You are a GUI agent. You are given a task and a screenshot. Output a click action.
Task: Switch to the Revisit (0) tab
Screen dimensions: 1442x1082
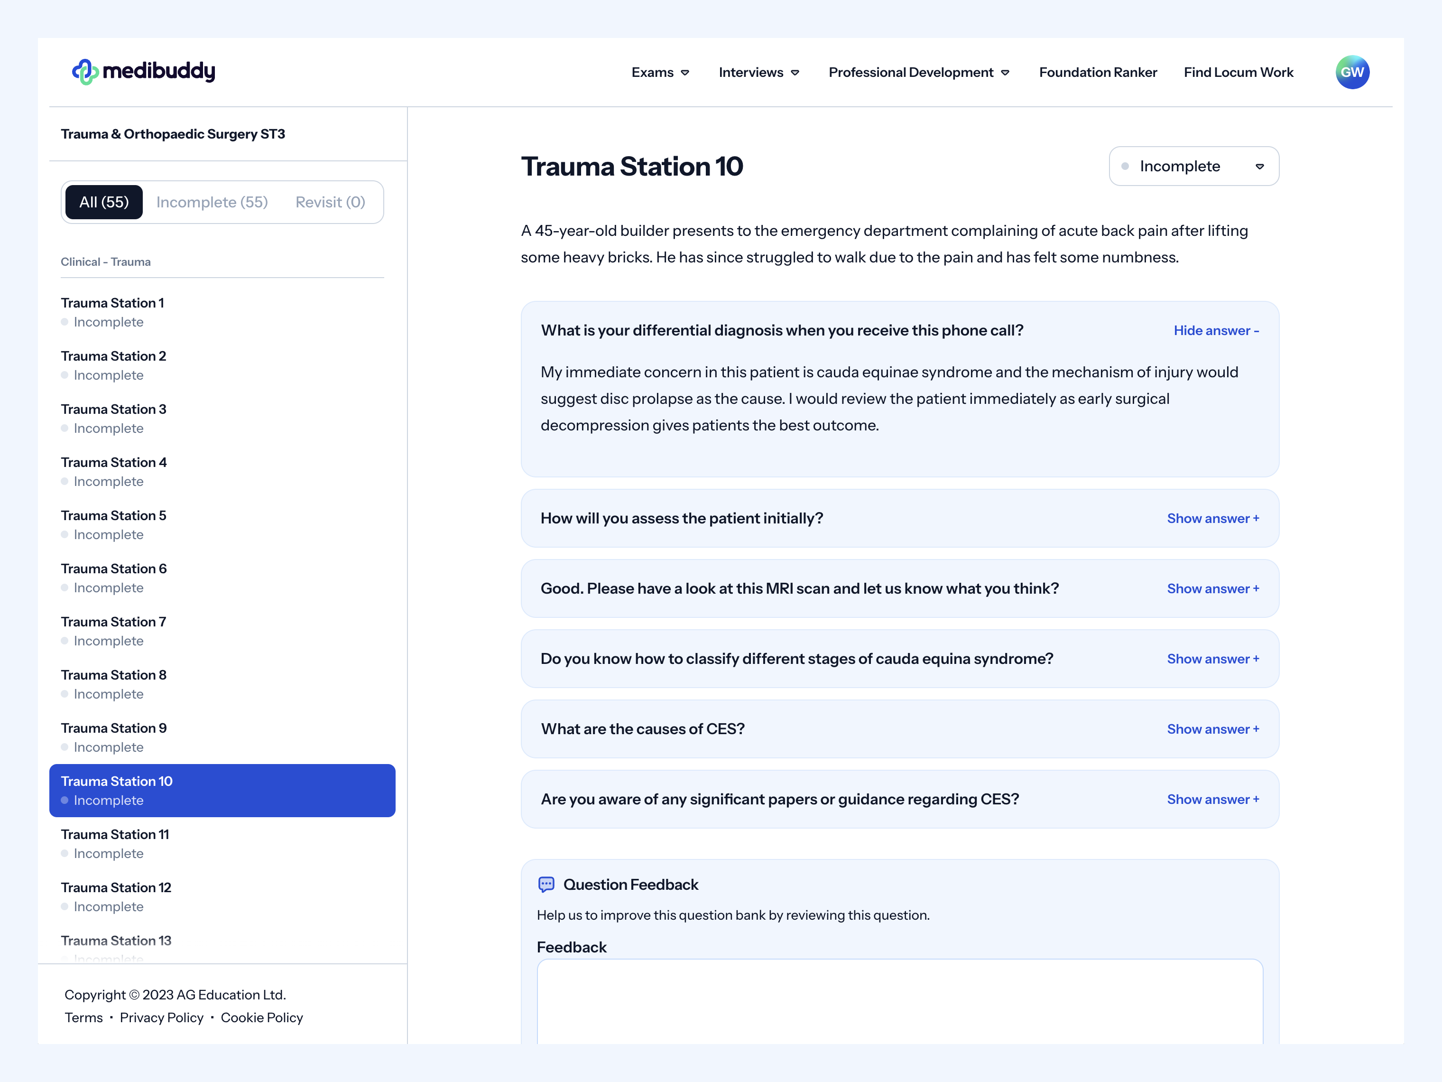(x=330, y=202)
